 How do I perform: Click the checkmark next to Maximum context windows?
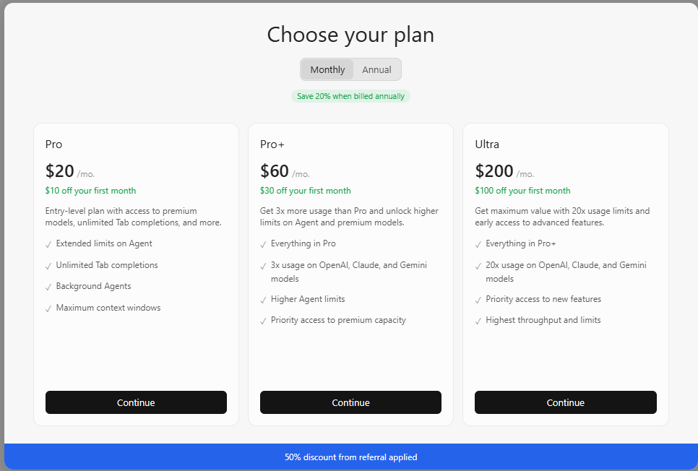tap(48, 308)
